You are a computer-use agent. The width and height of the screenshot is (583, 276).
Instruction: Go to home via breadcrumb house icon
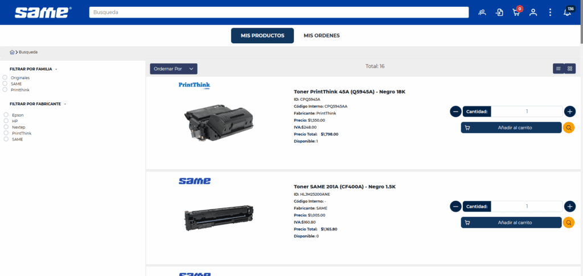coord(12,52)
